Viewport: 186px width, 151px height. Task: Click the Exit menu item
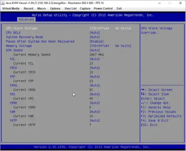[119, 9]
